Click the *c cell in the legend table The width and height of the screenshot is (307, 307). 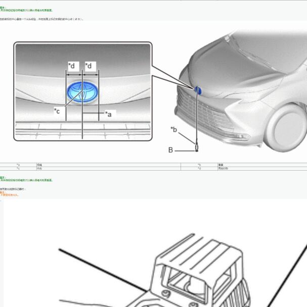[x=18, y=168]
